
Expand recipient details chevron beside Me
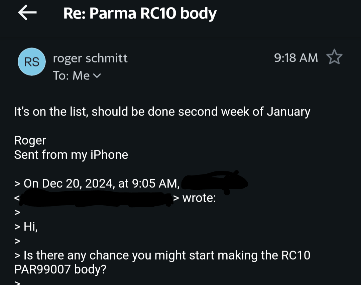[97, 76]
